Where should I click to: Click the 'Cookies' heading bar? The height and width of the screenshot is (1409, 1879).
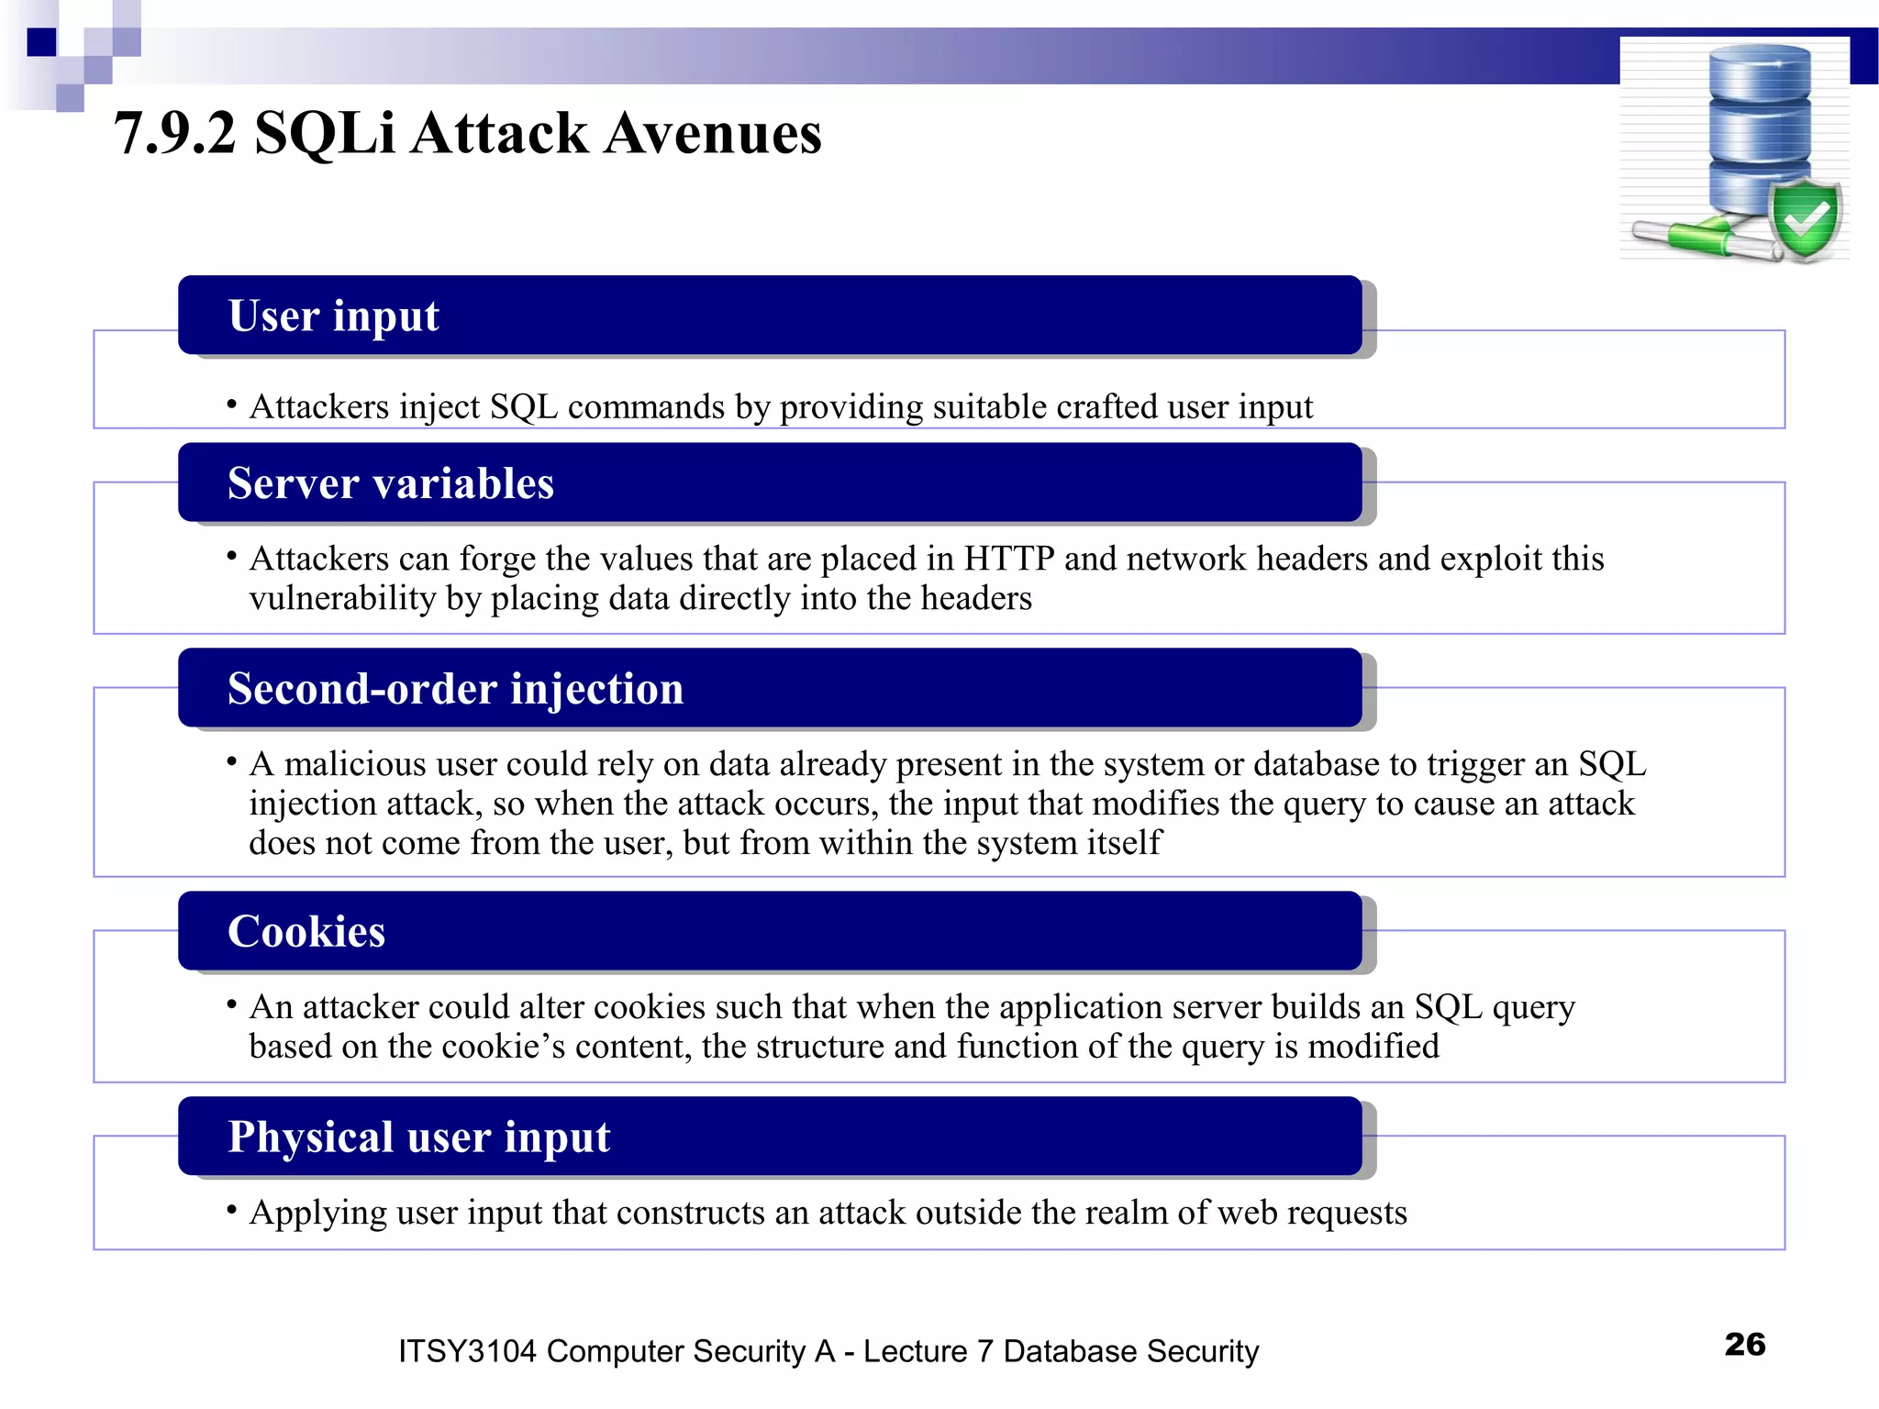click(770, 931)
